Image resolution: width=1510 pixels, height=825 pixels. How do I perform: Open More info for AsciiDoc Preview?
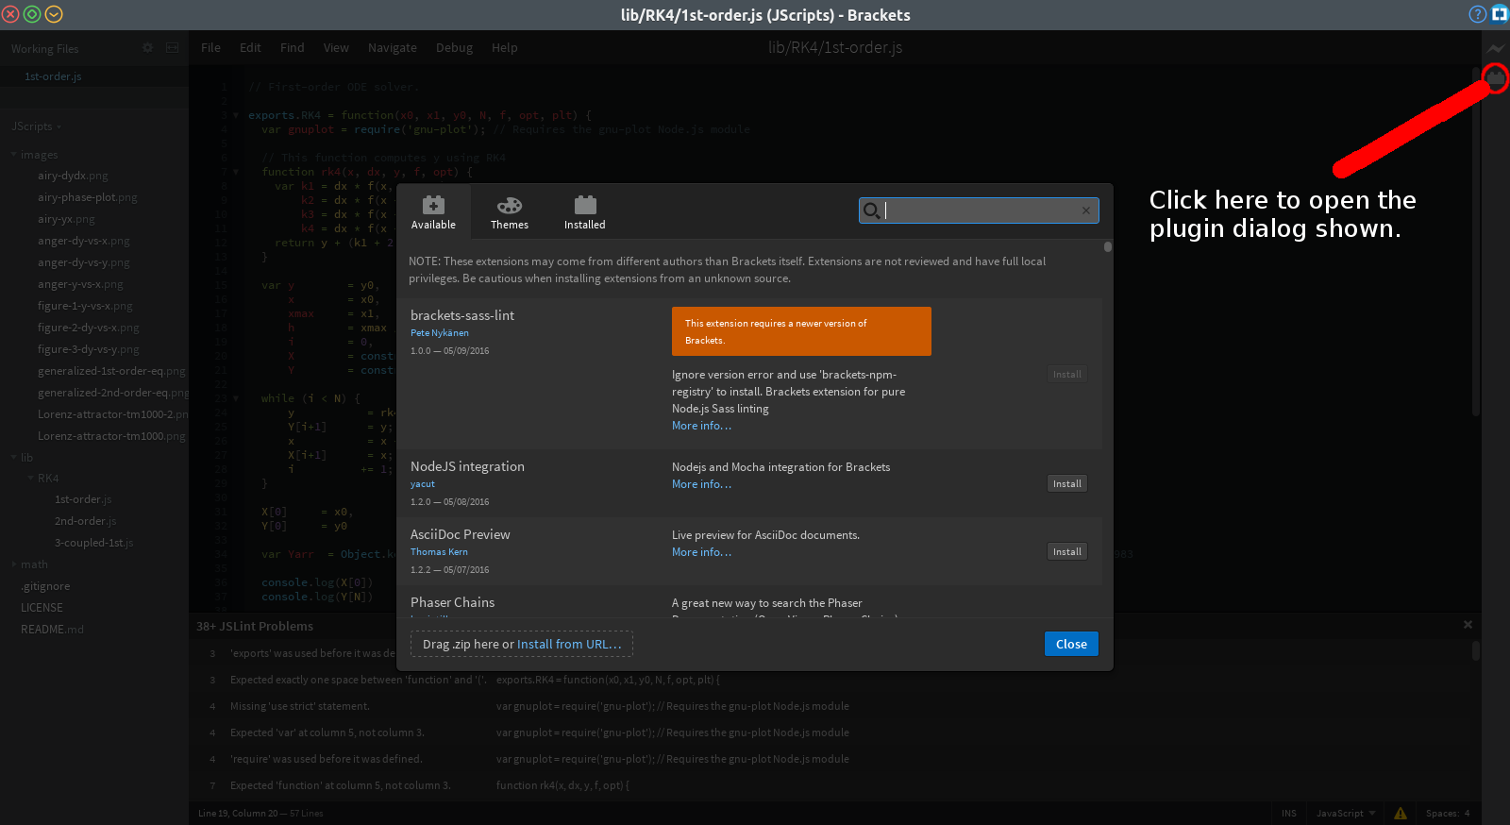pyautogui.click(x=701, y=552)
